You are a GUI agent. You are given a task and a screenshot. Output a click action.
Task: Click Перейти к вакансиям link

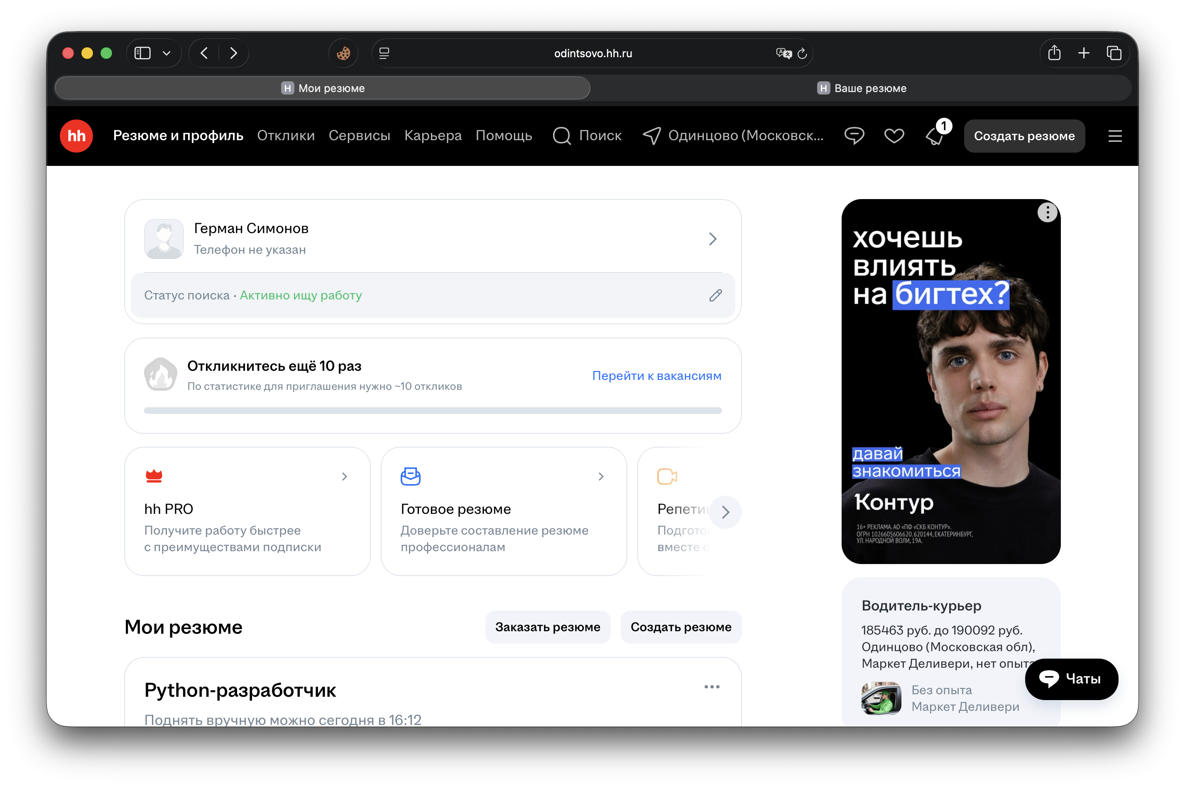coord(656,376)
